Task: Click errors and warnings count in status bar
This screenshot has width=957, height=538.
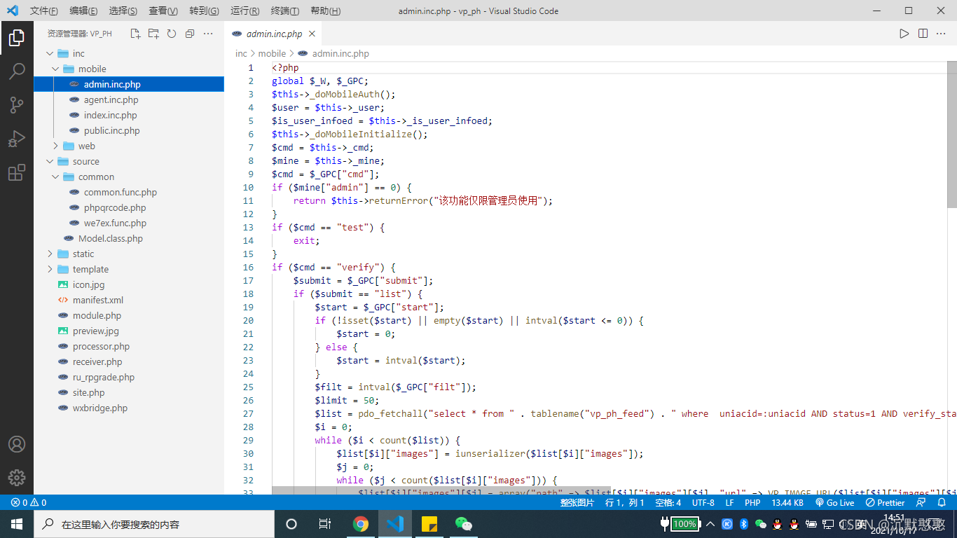Action: [x=29, y=503]
